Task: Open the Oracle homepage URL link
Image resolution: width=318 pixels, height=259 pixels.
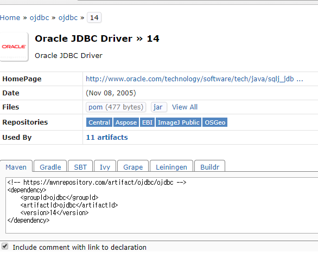Action: point(194,79)
